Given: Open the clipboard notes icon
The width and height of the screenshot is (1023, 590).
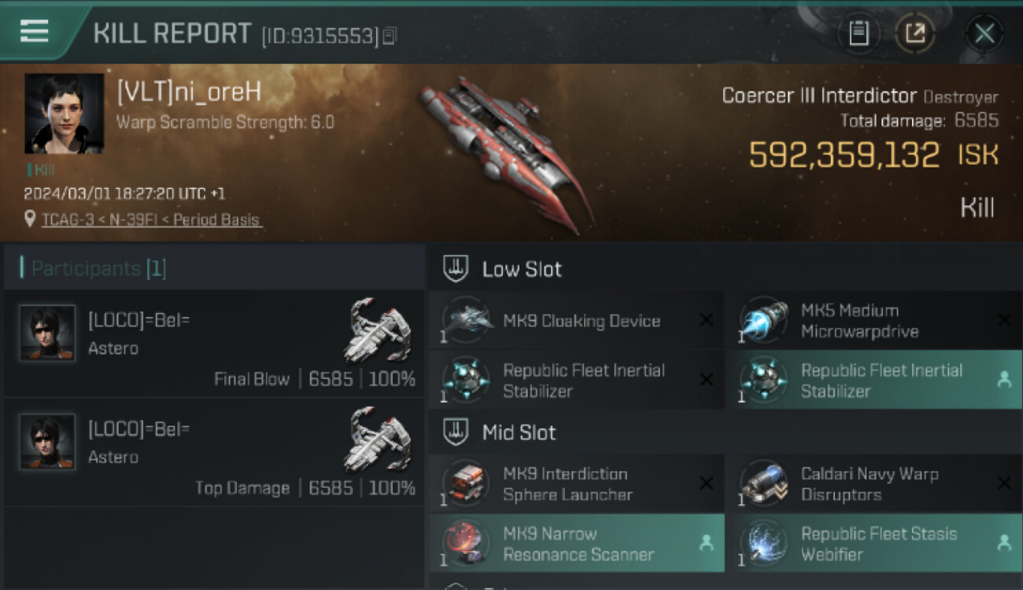Looking at the screenshot, I should pos(859,34).
